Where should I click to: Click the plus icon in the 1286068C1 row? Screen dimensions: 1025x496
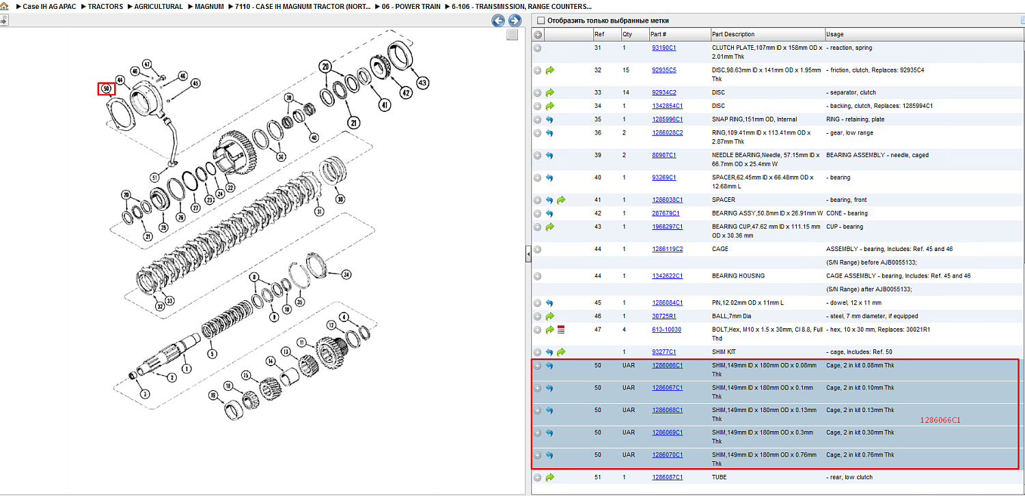[538, 411]
